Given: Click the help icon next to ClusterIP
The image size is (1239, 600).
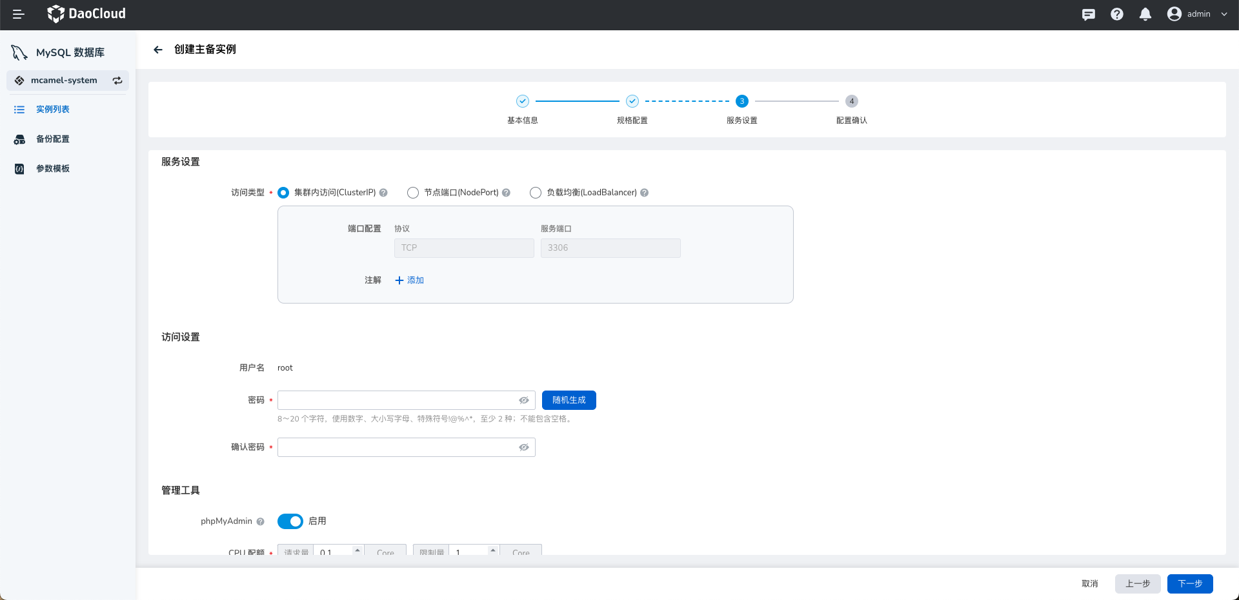Looking at the screenshot, I should click(x=383, y=193).
